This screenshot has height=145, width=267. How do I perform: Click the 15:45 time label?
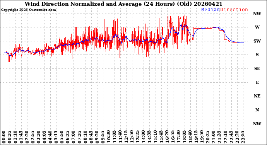(161, 137)
